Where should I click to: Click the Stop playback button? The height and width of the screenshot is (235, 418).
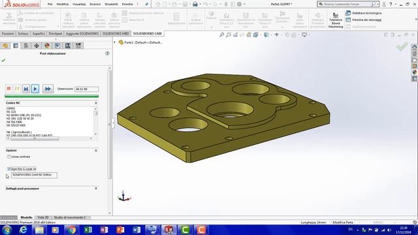pos(8,89)
